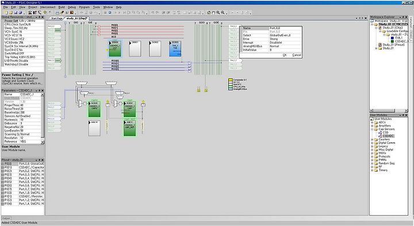This screenshot has width=414, height=226.
Task: Select Study_01 [Chip] in Workspace Explorer
Action: [392, 28]
